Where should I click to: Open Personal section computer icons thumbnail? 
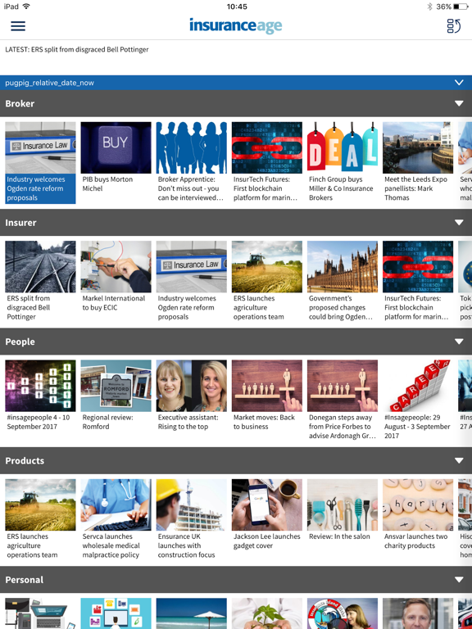tap(116, 613)
